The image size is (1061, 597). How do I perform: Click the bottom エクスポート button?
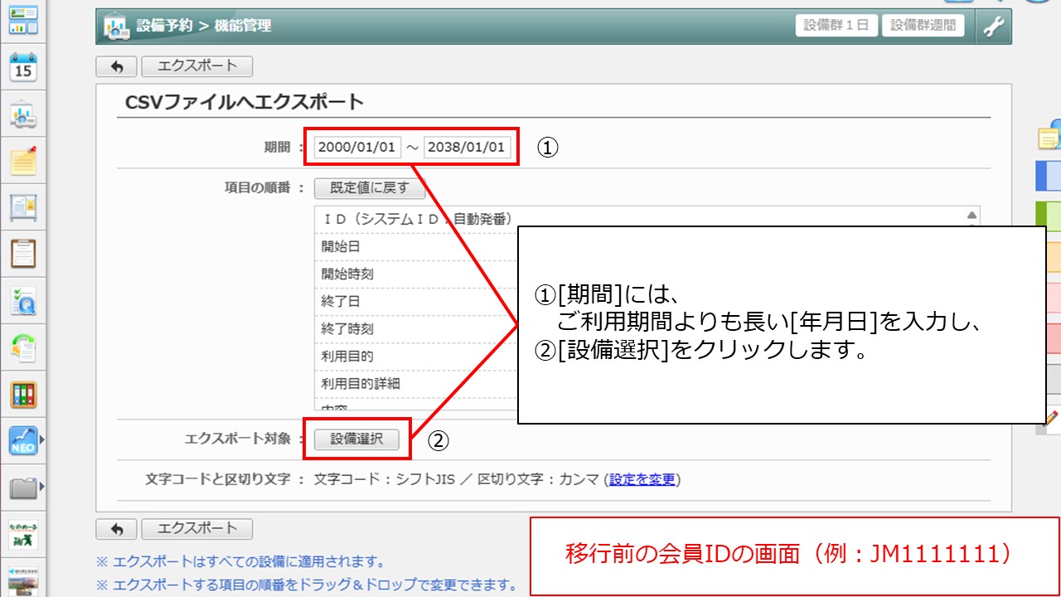[x=196, y=528]
